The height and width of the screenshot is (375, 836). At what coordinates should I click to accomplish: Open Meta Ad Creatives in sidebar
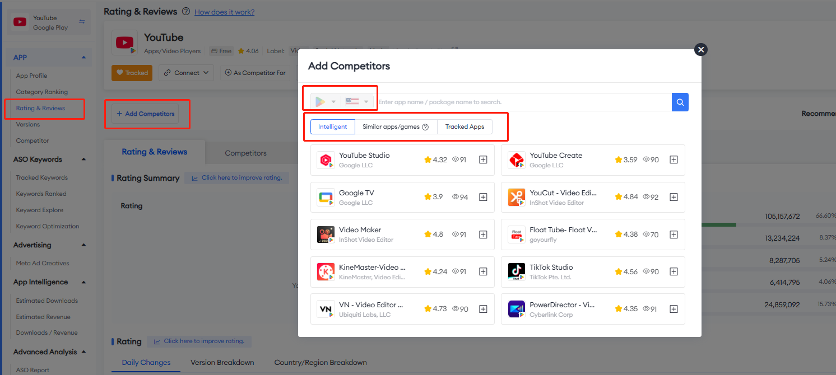click(x=43, y=263)
